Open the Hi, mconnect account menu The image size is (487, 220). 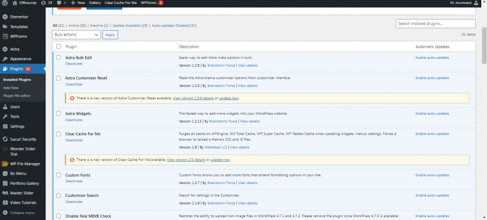[466, 3]
